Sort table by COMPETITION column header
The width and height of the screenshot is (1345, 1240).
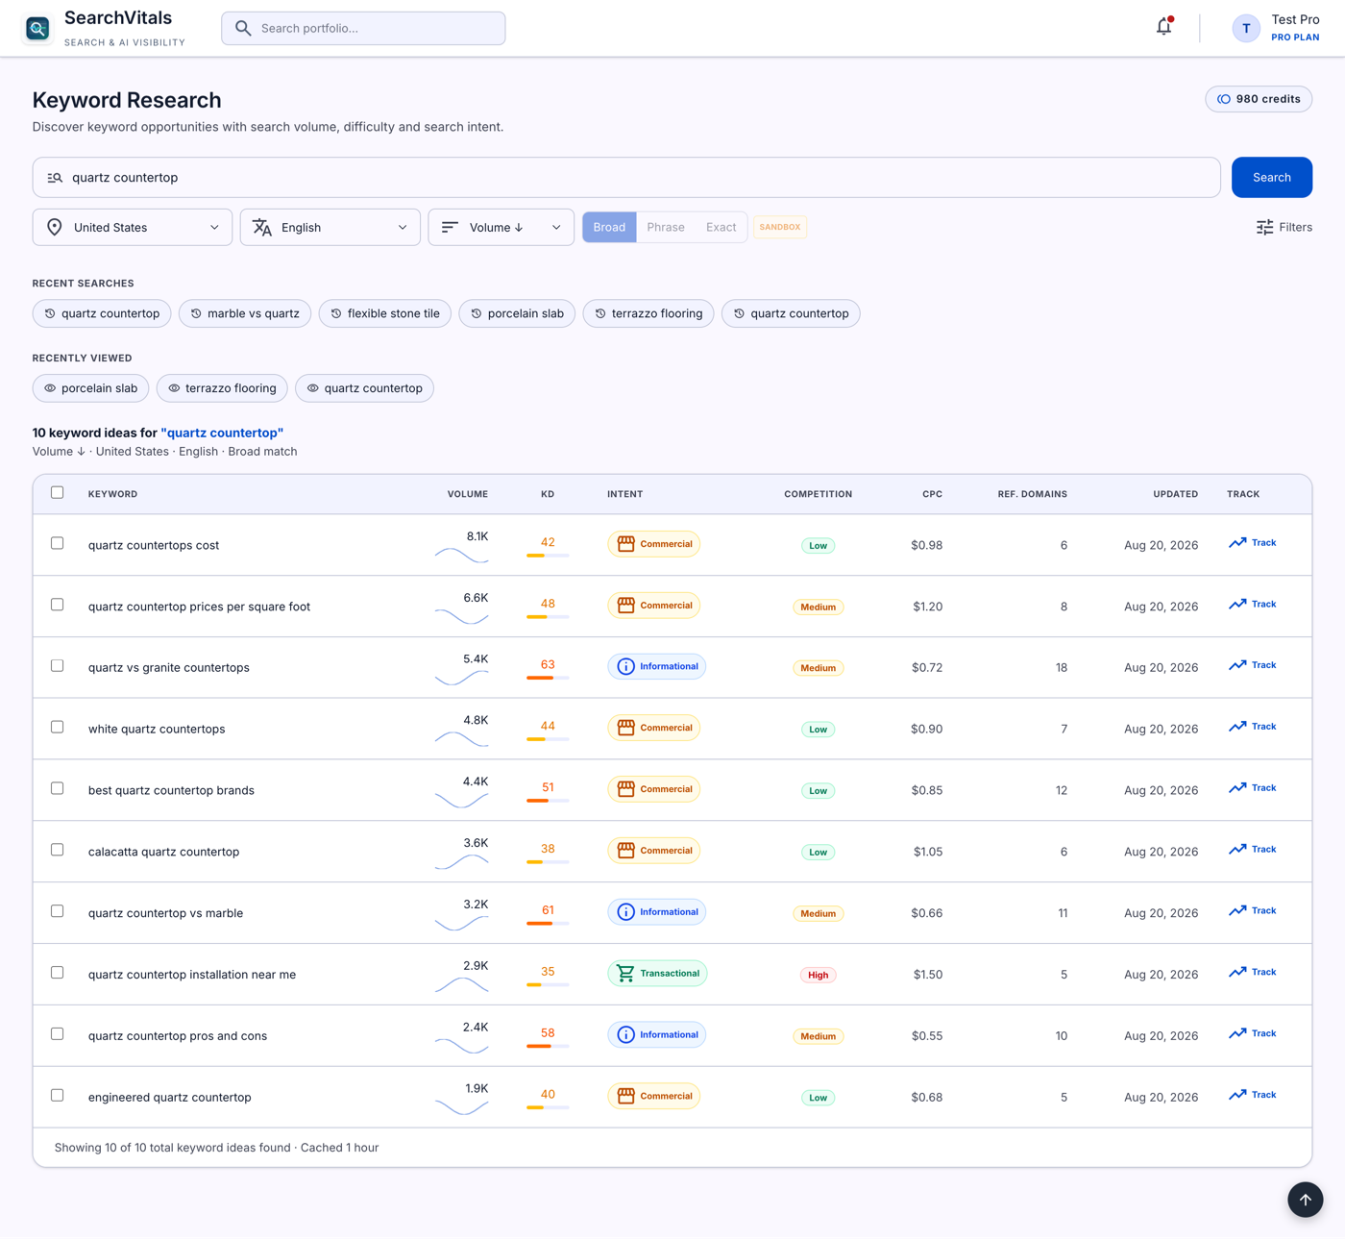pos(818,494)
